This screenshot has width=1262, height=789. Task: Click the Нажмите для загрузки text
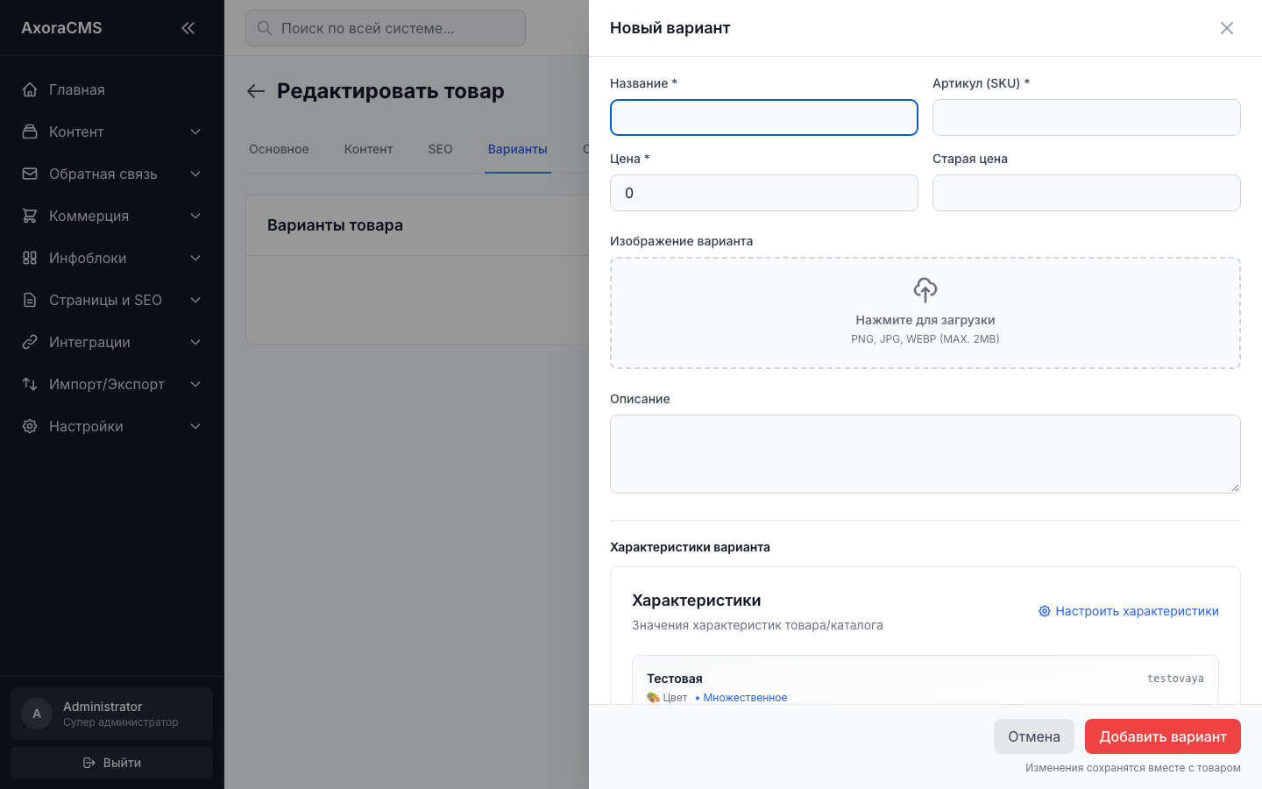[925, 320]
